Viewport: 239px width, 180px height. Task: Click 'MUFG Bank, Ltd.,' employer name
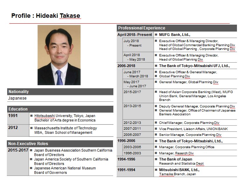174,35
